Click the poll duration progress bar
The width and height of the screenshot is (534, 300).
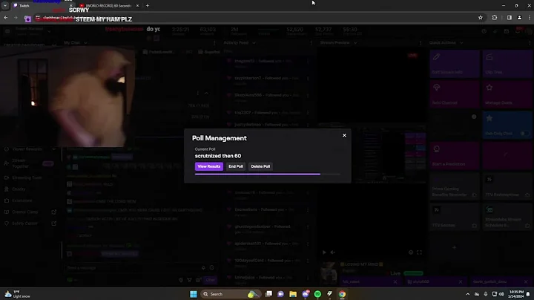click(x=267, y=175)
